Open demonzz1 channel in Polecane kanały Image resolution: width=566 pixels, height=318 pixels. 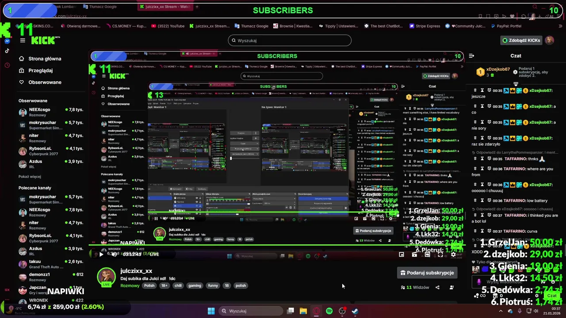tap(51, 277)
